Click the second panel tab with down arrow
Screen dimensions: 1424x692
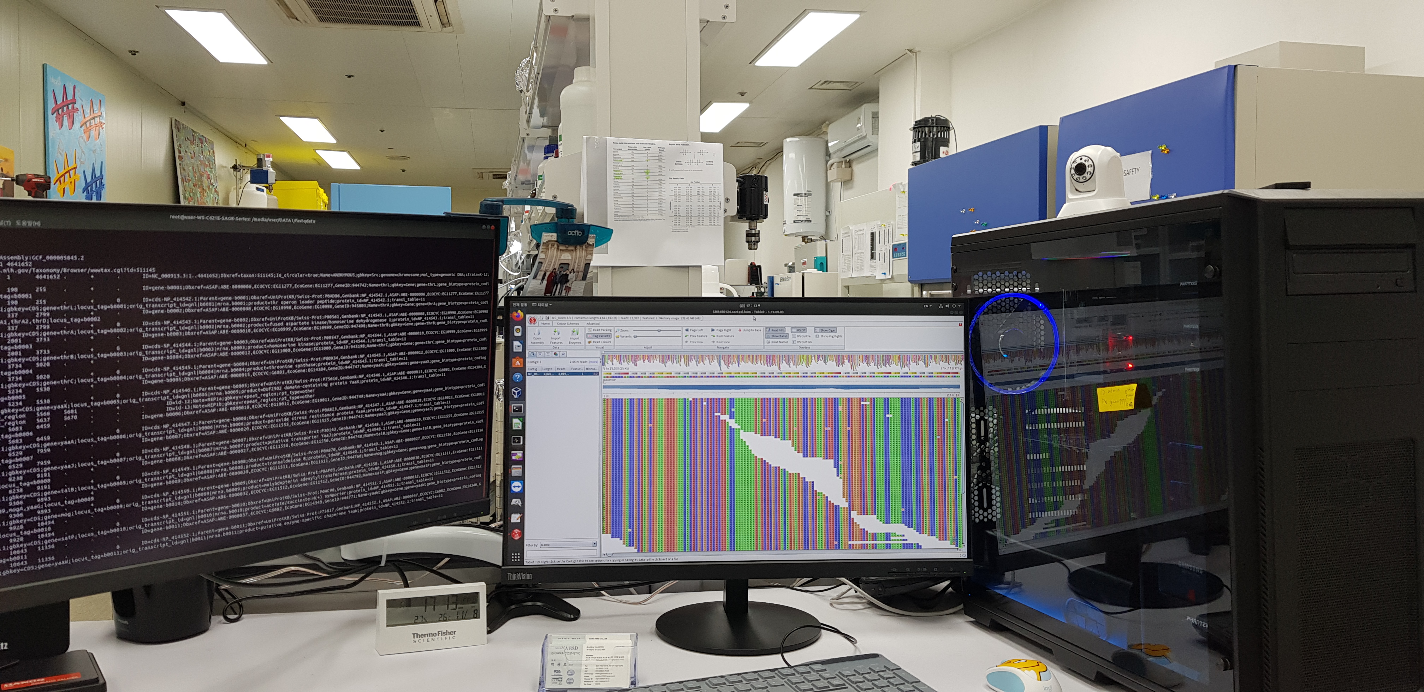click(540, 354)
